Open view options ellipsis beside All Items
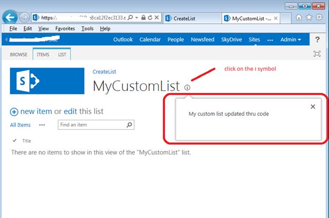Image resolution: width=329 pixels, height=218 pixels. 42,125
